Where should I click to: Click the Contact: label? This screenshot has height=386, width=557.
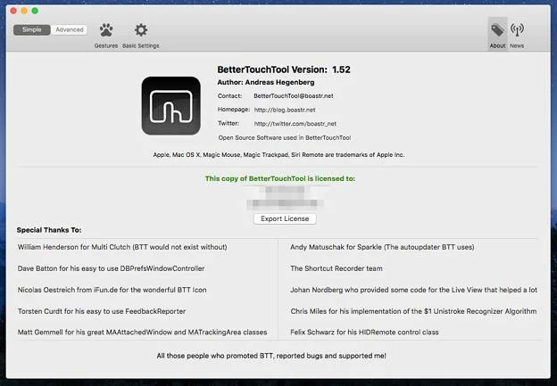coord(229,95)
